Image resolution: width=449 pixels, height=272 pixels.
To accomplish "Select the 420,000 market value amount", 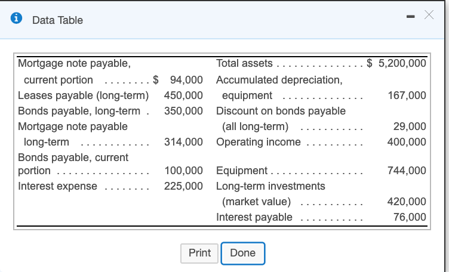I will pos(407,202).
